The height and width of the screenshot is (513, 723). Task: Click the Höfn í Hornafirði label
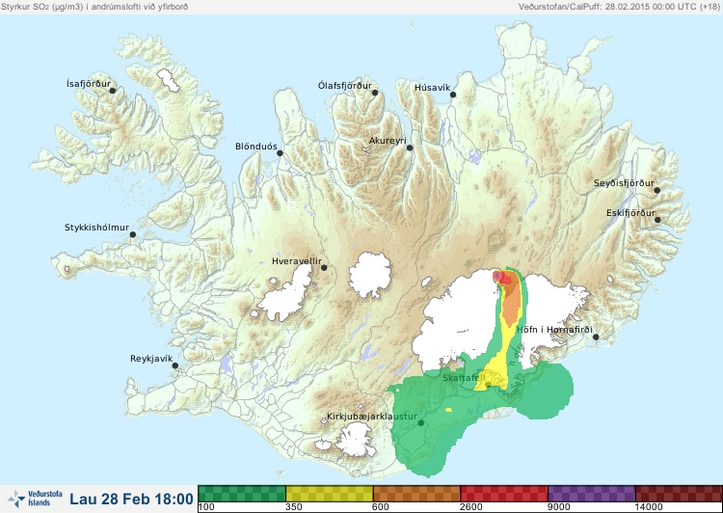(x=554, y=330)
